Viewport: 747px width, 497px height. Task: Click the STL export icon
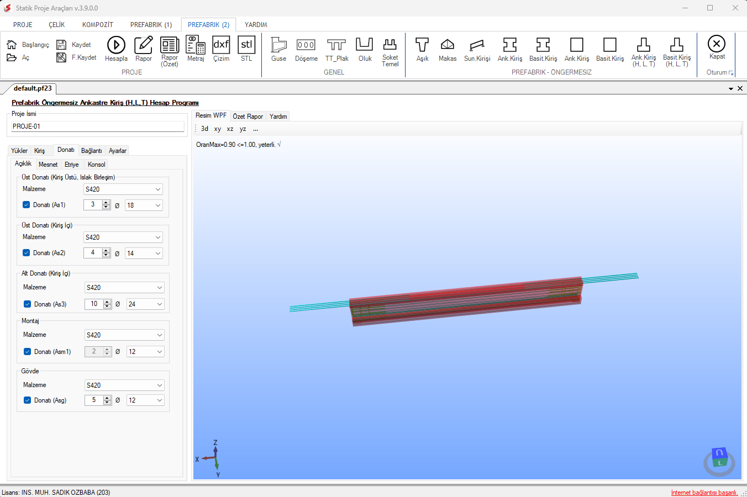(246, 49)
